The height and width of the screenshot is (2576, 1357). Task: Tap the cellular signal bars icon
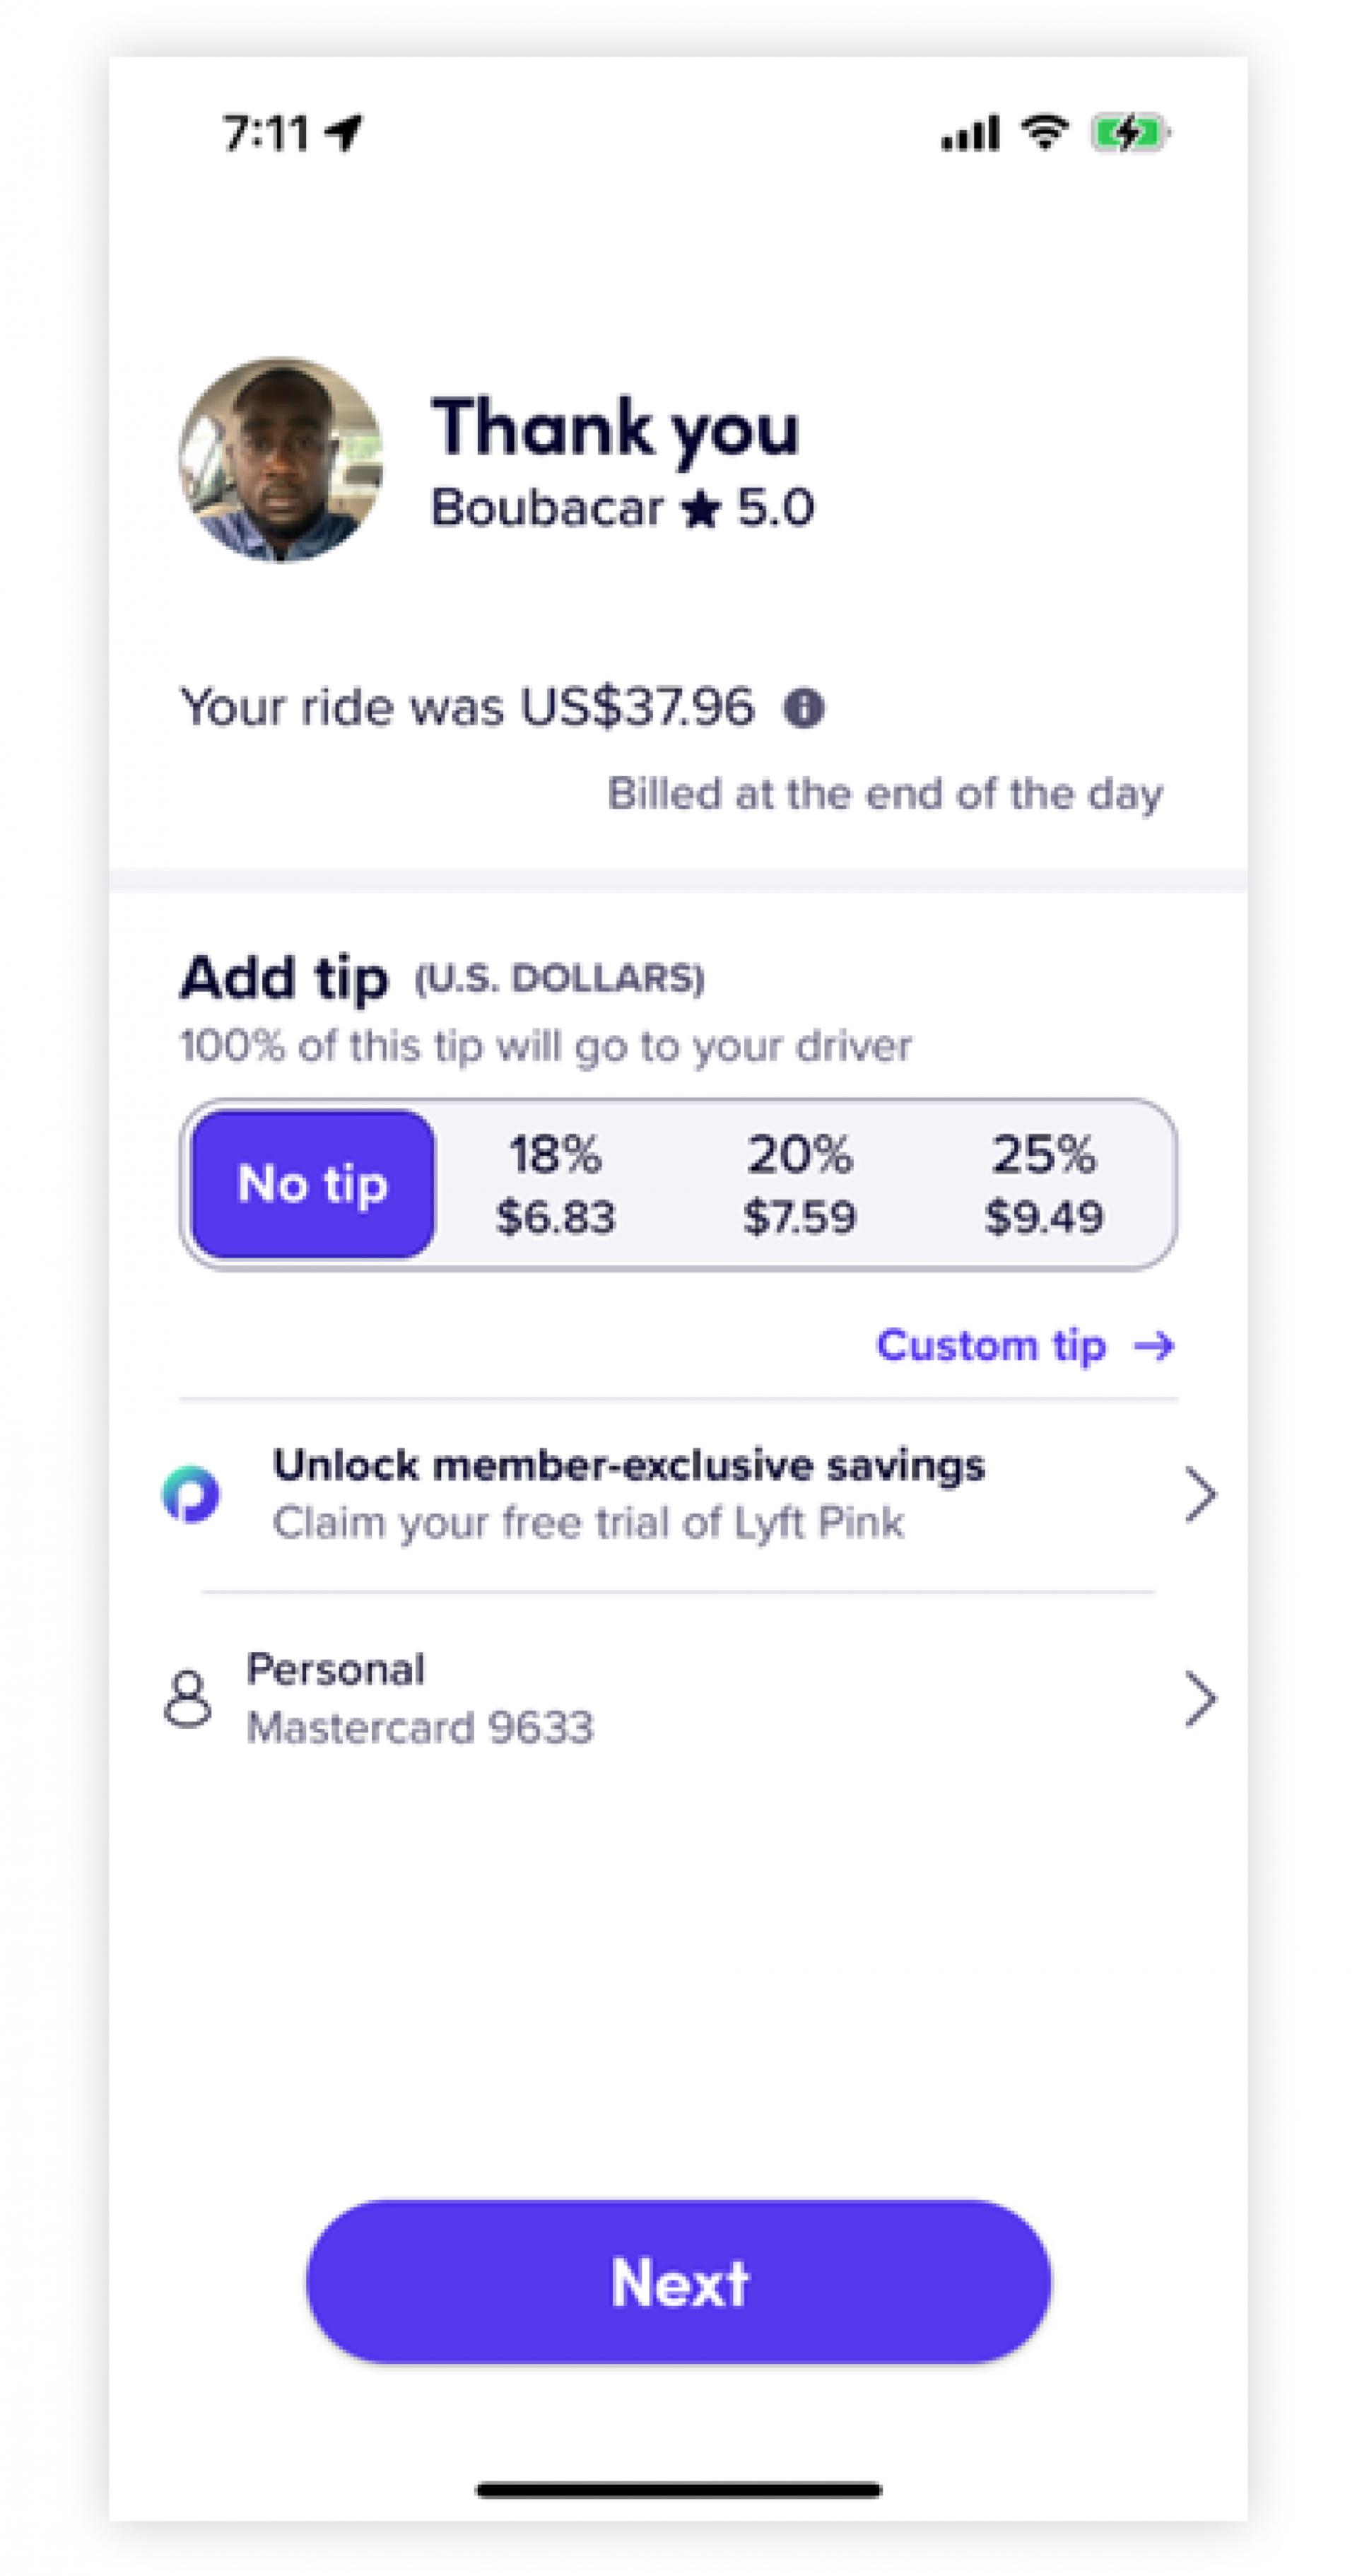click(x=969, y=133)
